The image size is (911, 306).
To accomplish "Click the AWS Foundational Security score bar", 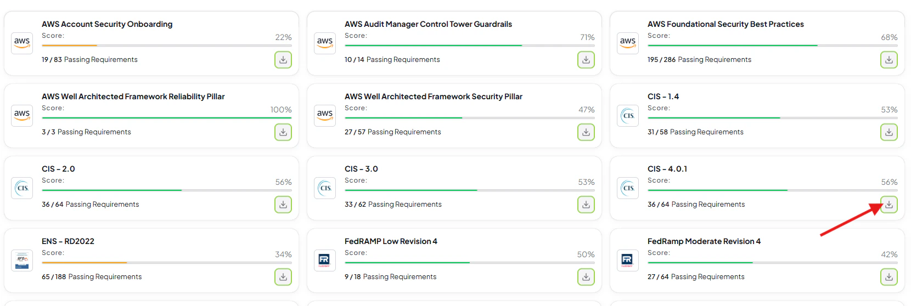I will (773, 46).
